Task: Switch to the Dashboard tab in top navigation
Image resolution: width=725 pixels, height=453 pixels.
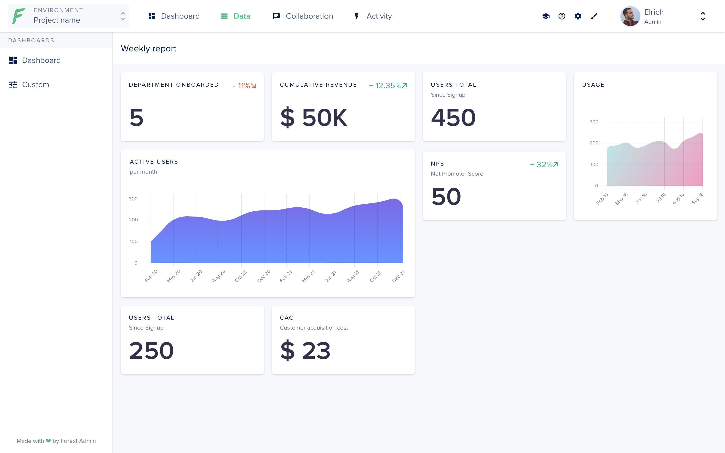Action: point(180,16)
